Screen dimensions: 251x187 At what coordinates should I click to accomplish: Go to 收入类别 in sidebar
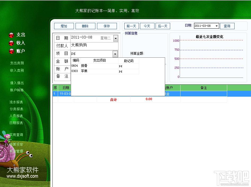click(17, 70)
